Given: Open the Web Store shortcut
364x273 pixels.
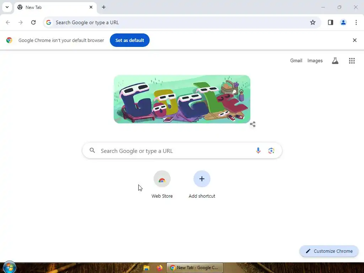Looking at the screenshot, I should coord(162,184).
